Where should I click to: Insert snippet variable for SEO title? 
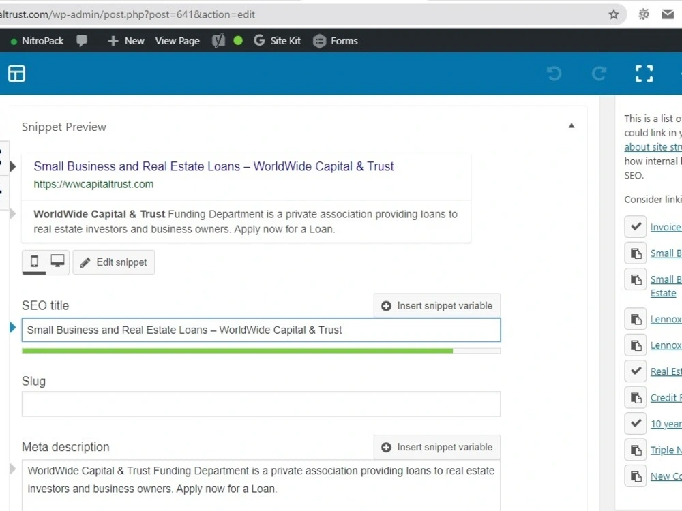(436, 305)
